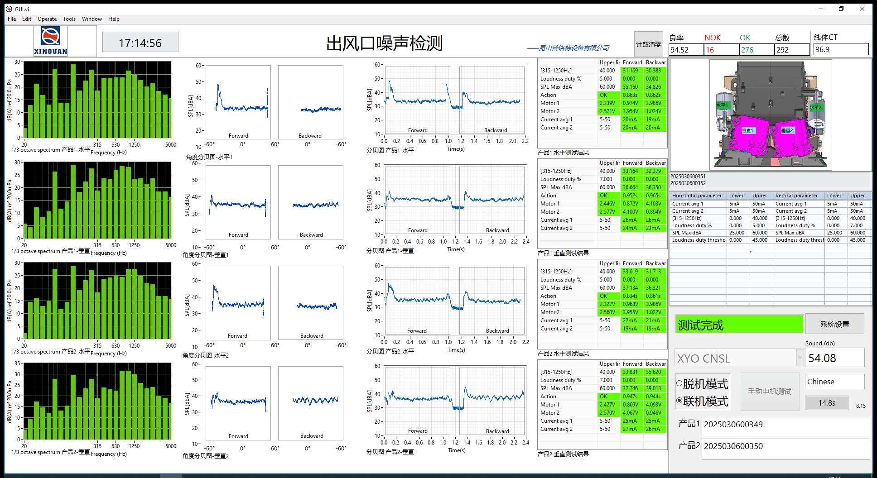Click the 垂直1 magenta actuator label
Screen dimensions: 877x478
tap(747, 131)
